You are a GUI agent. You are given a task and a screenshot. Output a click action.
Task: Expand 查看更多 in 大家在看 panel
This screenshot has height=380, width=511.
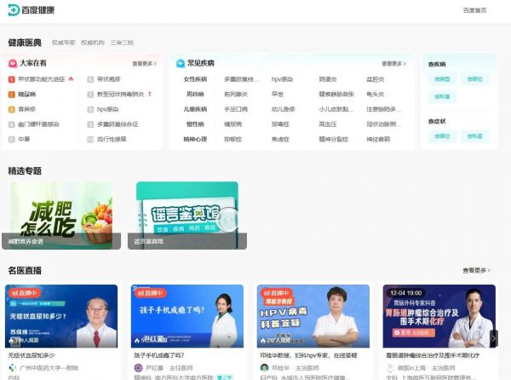pos(145,64)
